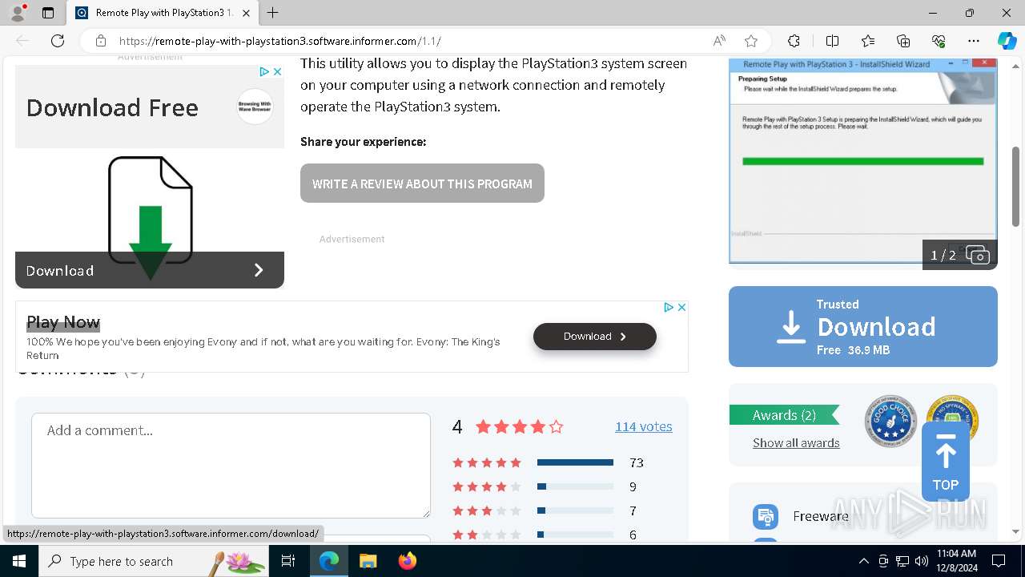Open Collections icon in Edge toolbar
The height and width of the screenshot is (577, 1025).
click(903, 41)
